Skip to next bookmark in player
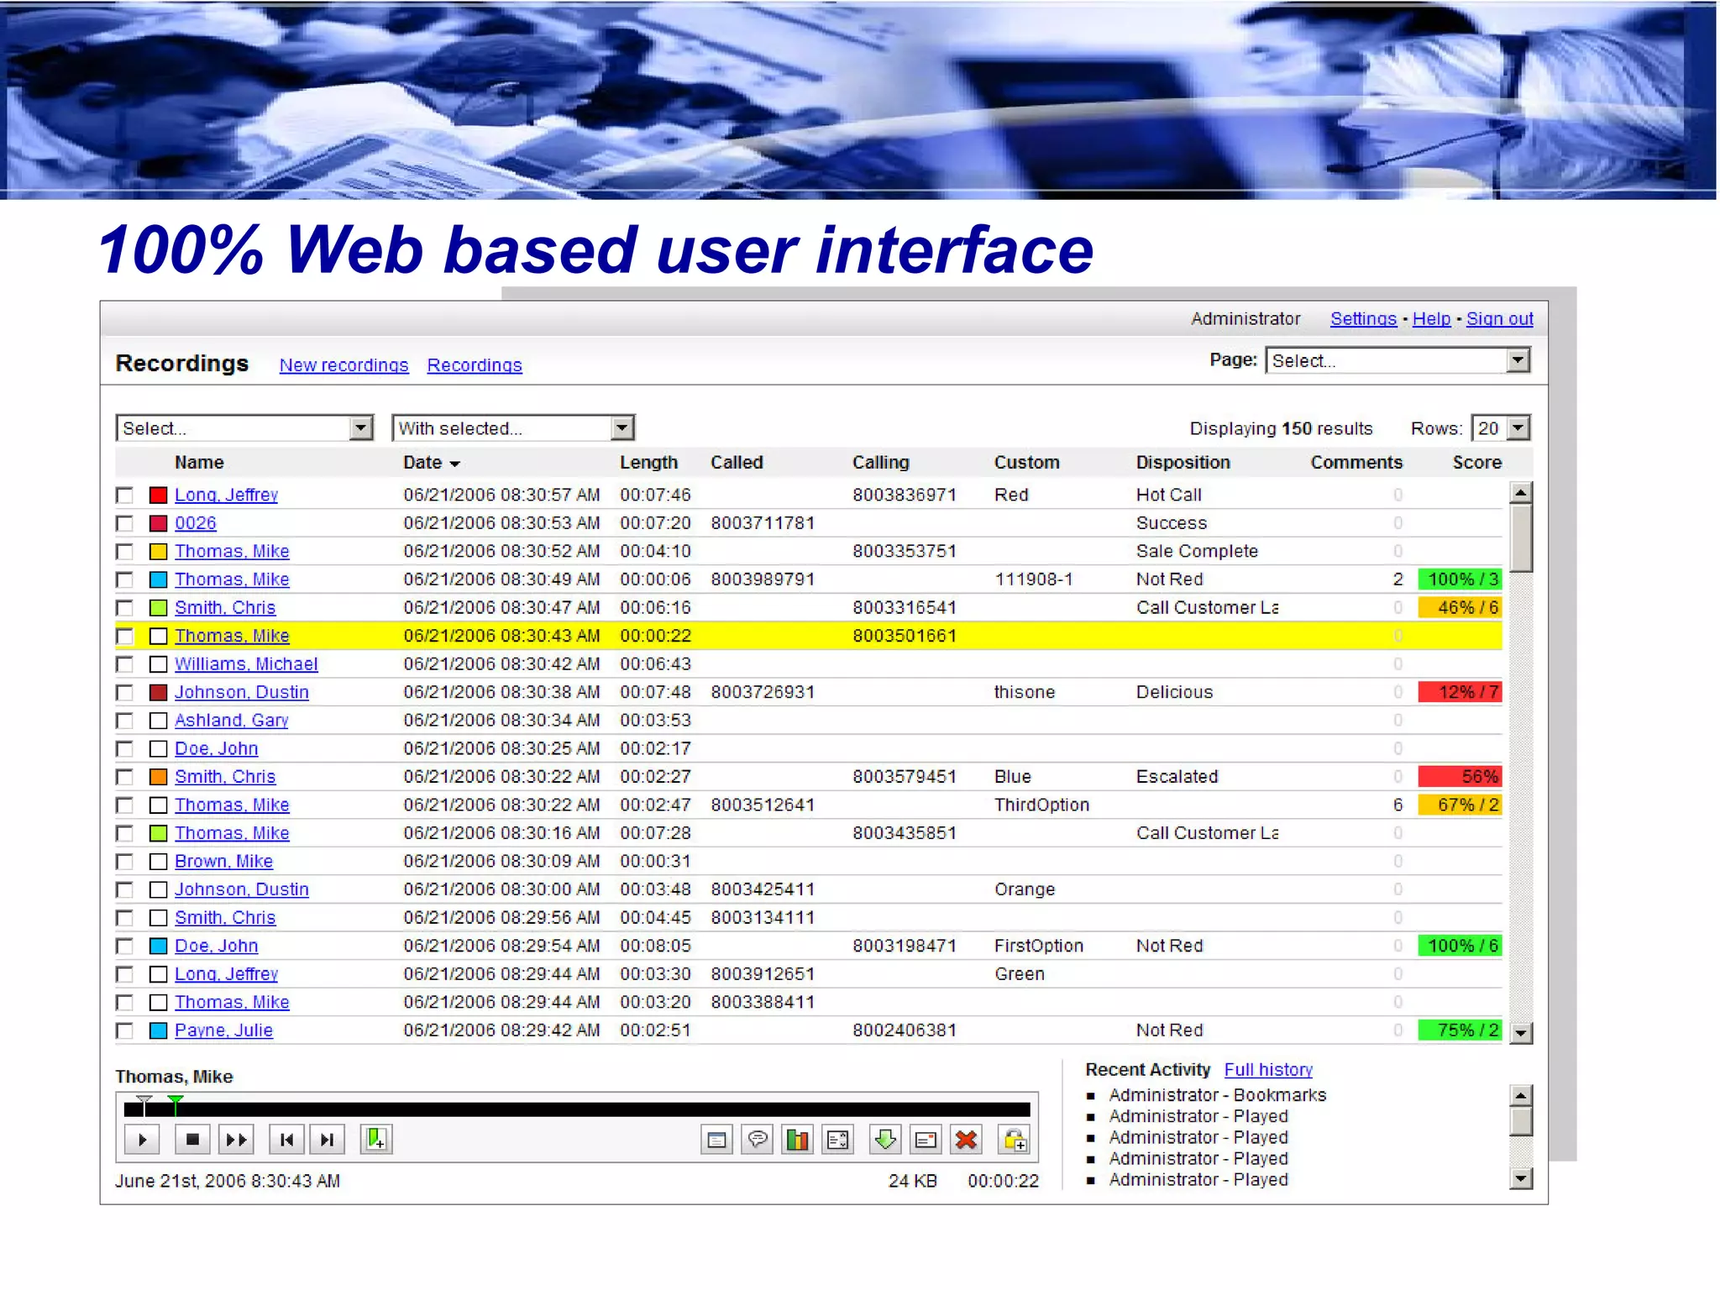 coord(328,1140)
